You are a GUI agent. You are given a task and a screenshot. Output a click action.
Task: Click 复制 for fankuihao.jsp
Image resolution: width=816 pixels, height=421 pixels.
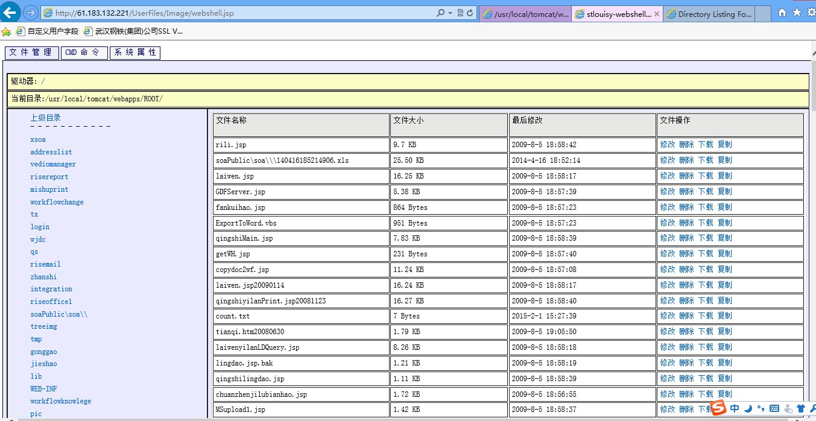pos(724,207)
